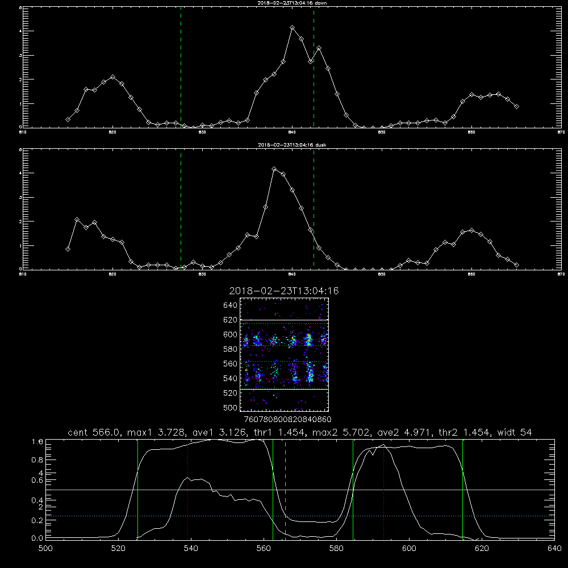Click the lower white line inside the spectral image
Image resolution: width=568 pixels, height=568 pixels.
coord(285,390)
